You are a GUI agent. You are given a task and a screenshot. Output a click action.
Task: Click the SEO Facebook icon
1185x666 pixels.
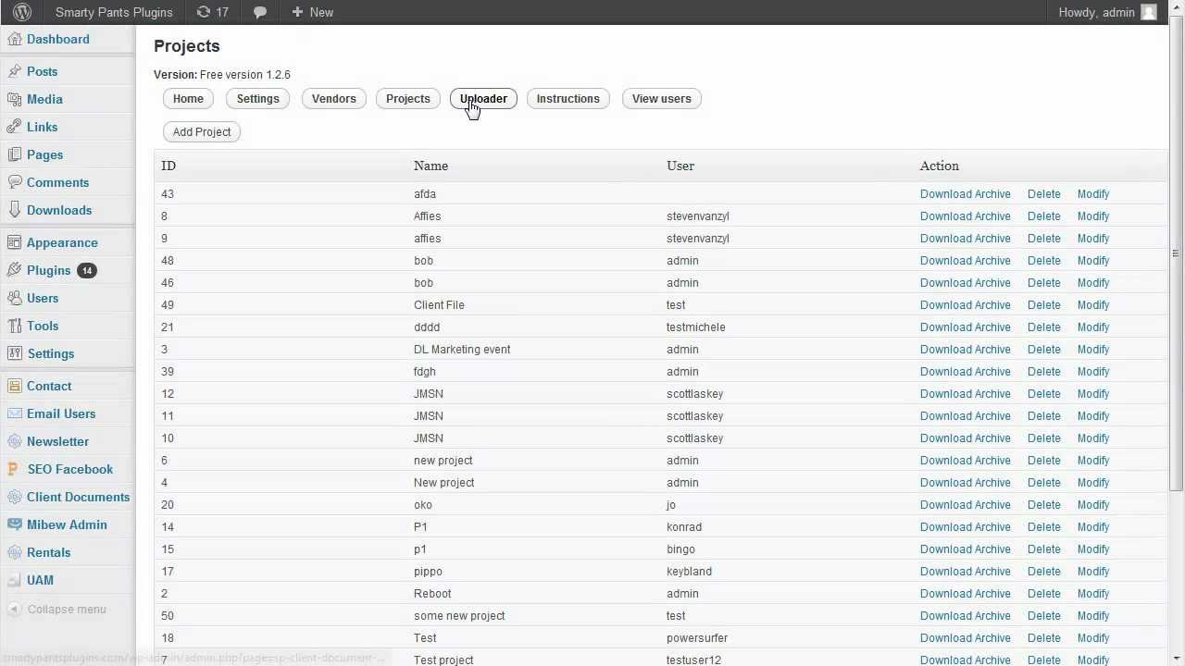pos(14,469)
